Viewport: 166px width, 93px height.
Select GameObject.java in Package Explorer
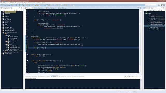click(13, 46)
